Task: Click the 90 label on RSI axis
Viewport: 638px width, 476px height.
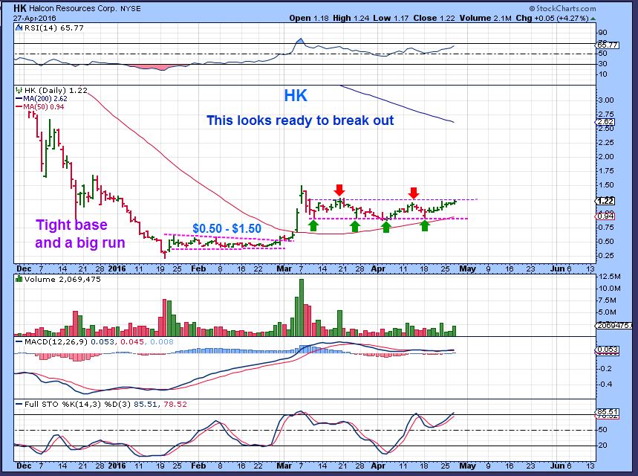Action: pos(602,33)
